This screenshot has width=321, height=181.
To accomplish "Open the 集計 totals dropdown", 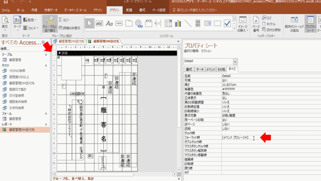I will click(65, 20).
